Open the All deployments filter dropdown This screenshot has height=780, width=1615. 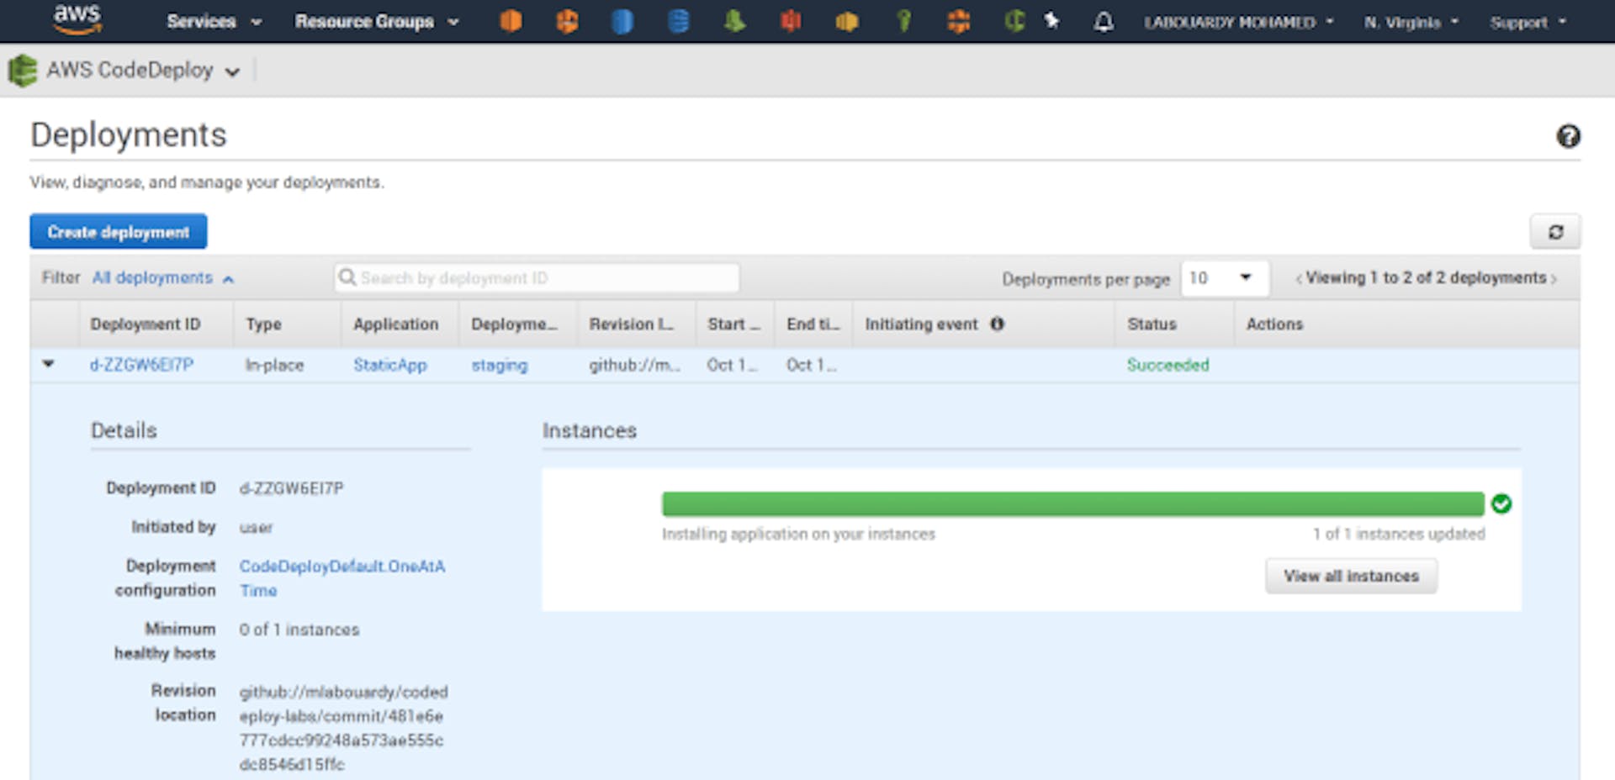(163, 277)
